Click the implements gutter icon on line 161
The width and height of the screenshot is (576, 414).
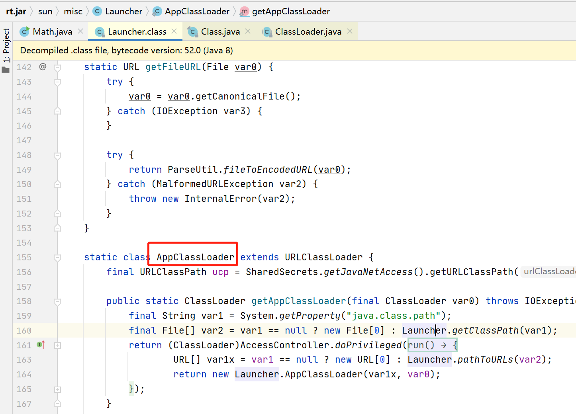pyautogui.click(x=41, y=345)
